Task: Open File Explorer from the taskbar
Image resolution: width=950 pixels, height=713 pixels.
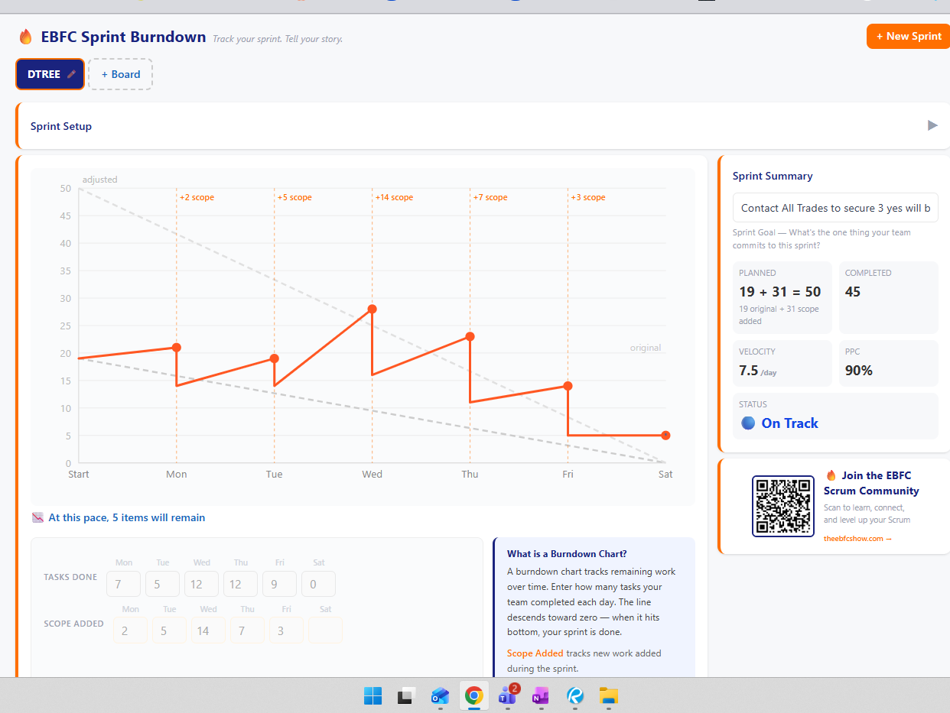Action: click(x=608, y=696)
